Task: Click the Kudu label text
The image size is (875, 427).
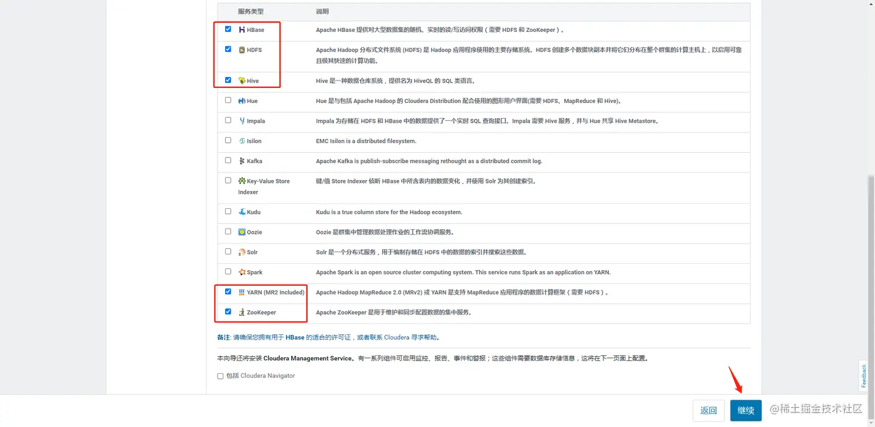Action: pyautogui.click(x=253, y=212)
